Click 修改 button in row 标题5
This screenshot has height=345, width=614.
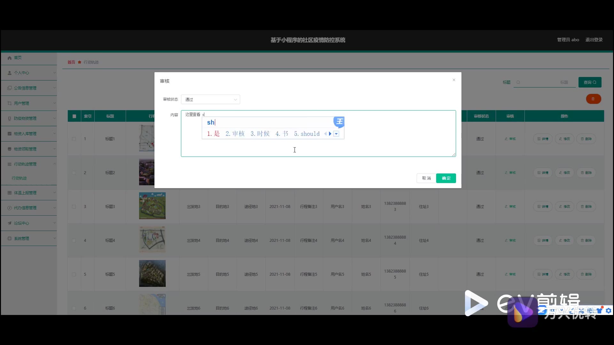coord(564,274)
